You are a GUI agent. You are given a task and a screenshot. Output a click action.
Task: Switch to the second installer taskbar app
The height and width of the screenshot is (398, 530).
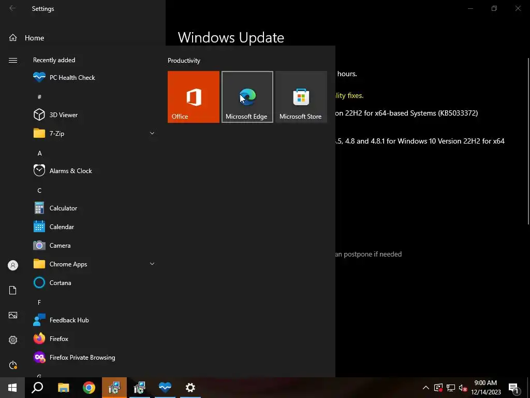point(140,388)
